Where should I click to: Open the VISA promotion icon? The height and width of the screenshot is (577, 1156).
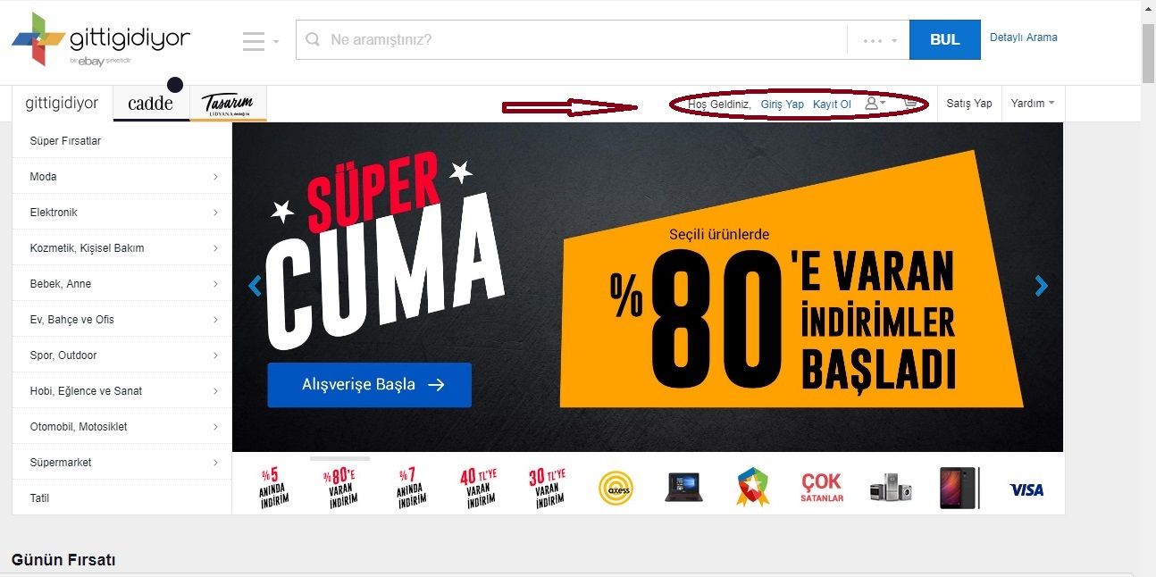tap(1026, 489)
